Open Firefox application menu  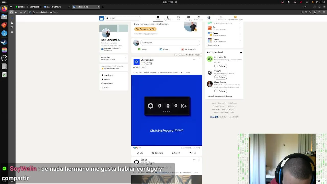click(324, 12)
